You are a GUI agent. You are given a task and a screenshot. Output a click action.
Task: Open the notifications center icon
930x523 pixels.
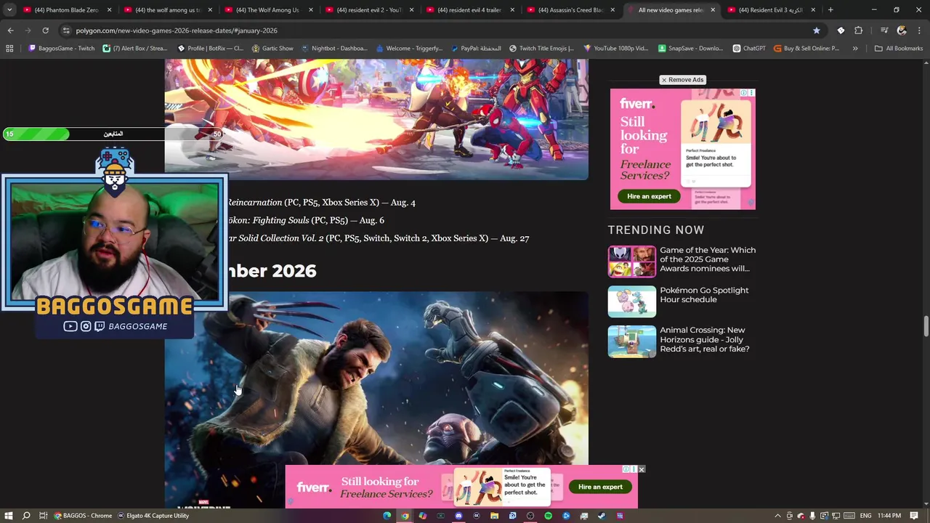click(914, 516)
